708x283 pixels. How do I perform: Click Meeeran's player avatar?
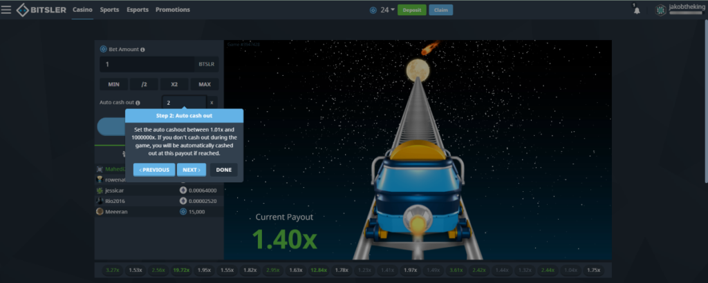[100, 211]
